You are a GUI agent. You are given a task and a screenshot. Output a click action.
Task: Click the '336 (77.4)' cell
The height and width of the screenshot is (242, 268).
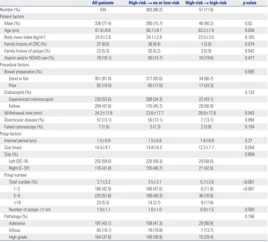click(103, 23)
